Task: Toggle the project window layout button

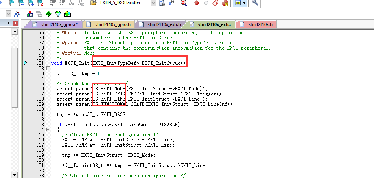Action: pyautogui.click(x=238, y=3)
